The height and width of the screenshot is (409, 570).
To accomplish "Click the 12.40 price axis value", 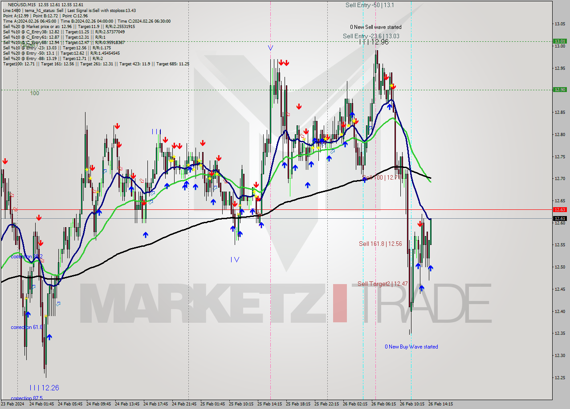I will click(x=560, y=311).
